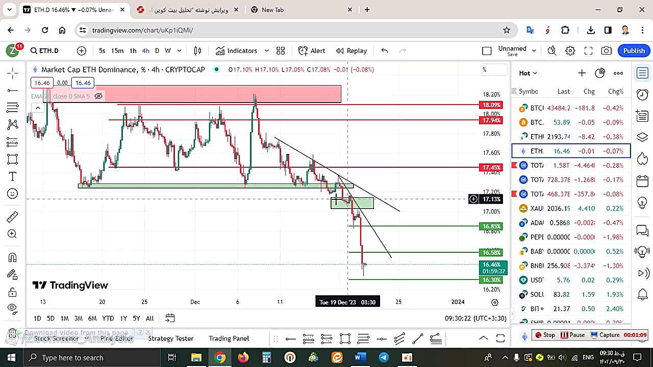Open watchlist advanced view pie icon

coord(600,73)
